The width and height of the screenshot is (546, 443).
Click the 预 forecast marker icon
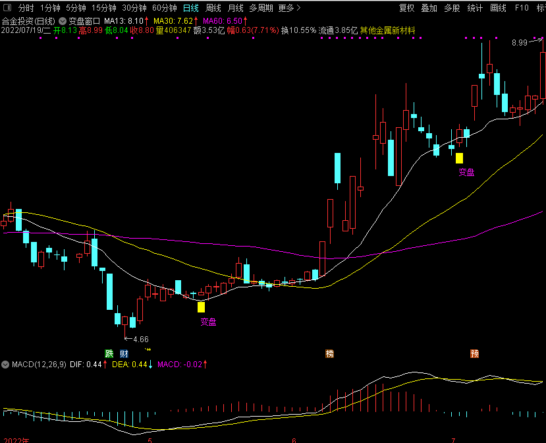[474, 354]
